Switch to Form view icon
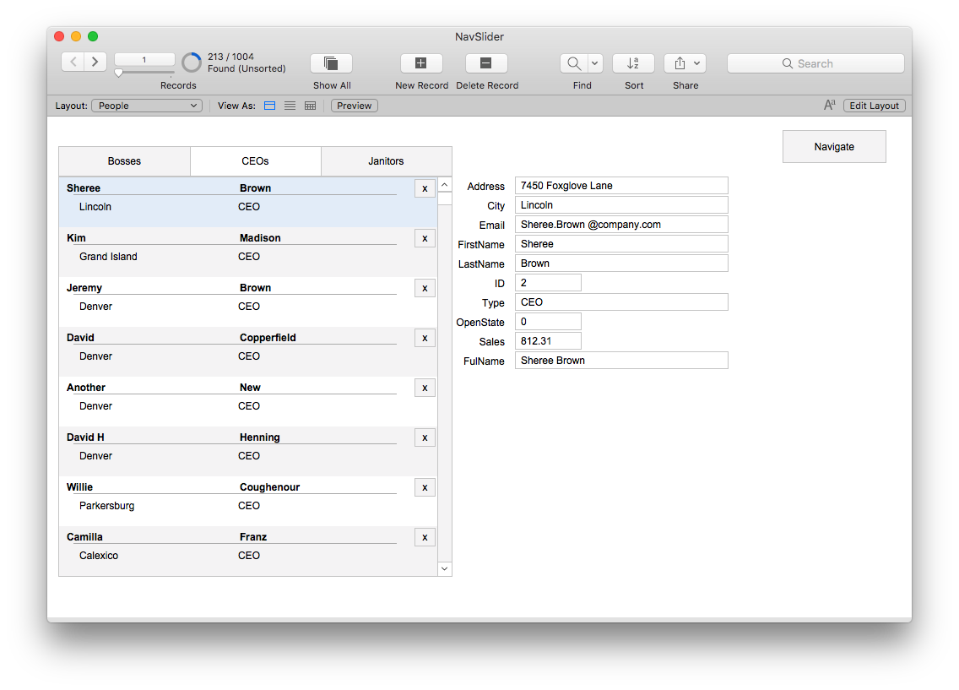 pyautogui.click(x=270, y=106)
